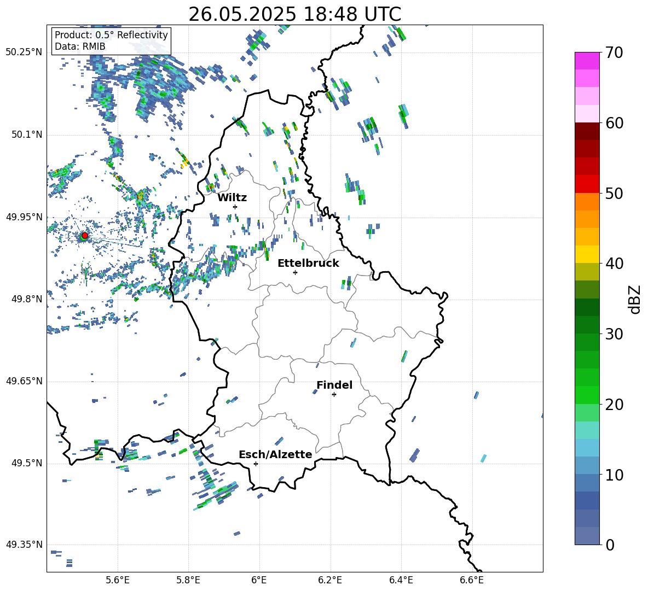
Task: Click the Esch/Alzette station cross marker
Action: 256,464
